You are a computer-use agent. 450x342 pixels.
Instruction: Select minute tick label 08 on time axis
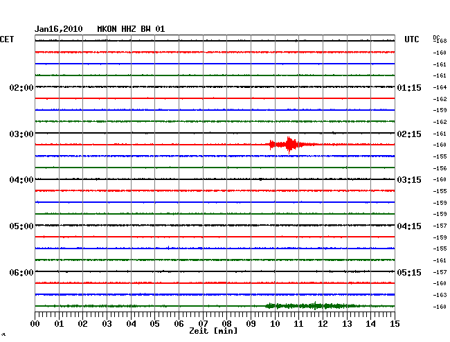pyautogui.click(x=226, y=323)
